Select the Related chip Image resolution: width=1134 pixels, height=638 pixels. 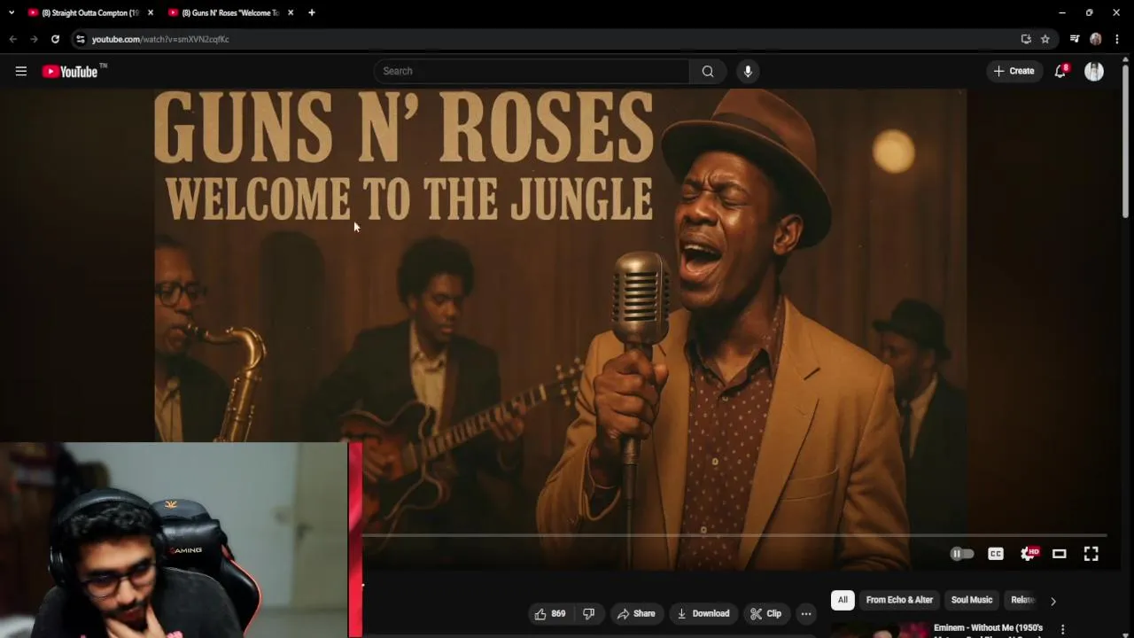click(x=1022, y=600)
